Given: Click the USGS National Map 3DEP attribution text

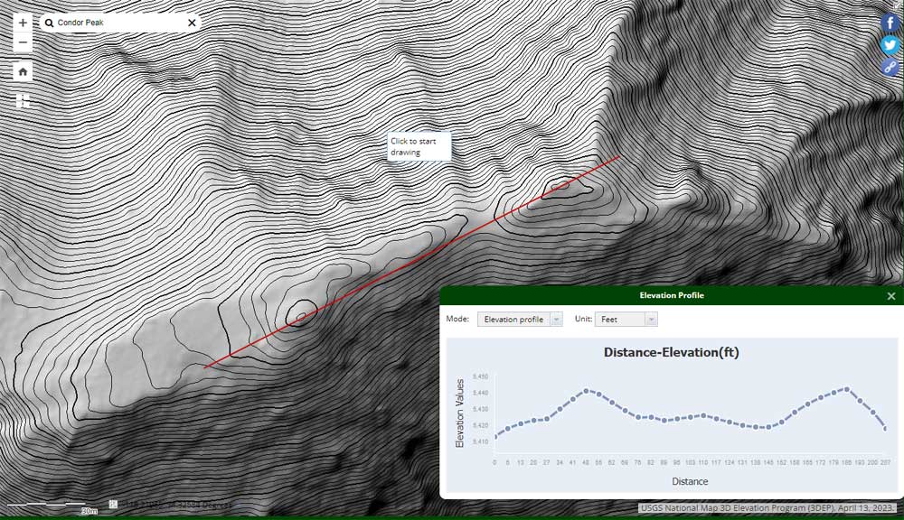Looking at the screenshot, I should 767,508.
